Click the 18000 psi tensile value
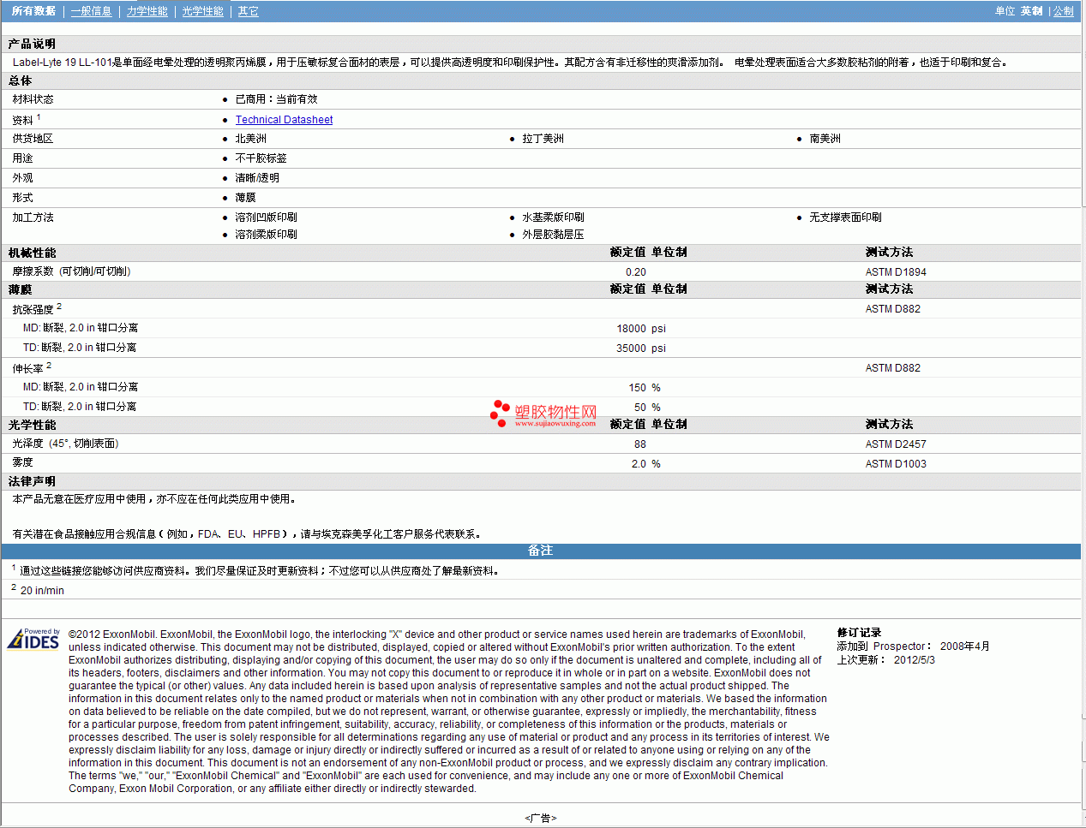Image resolution: width=1086 pixels, height=828 pixels. [x=641, y=329]
